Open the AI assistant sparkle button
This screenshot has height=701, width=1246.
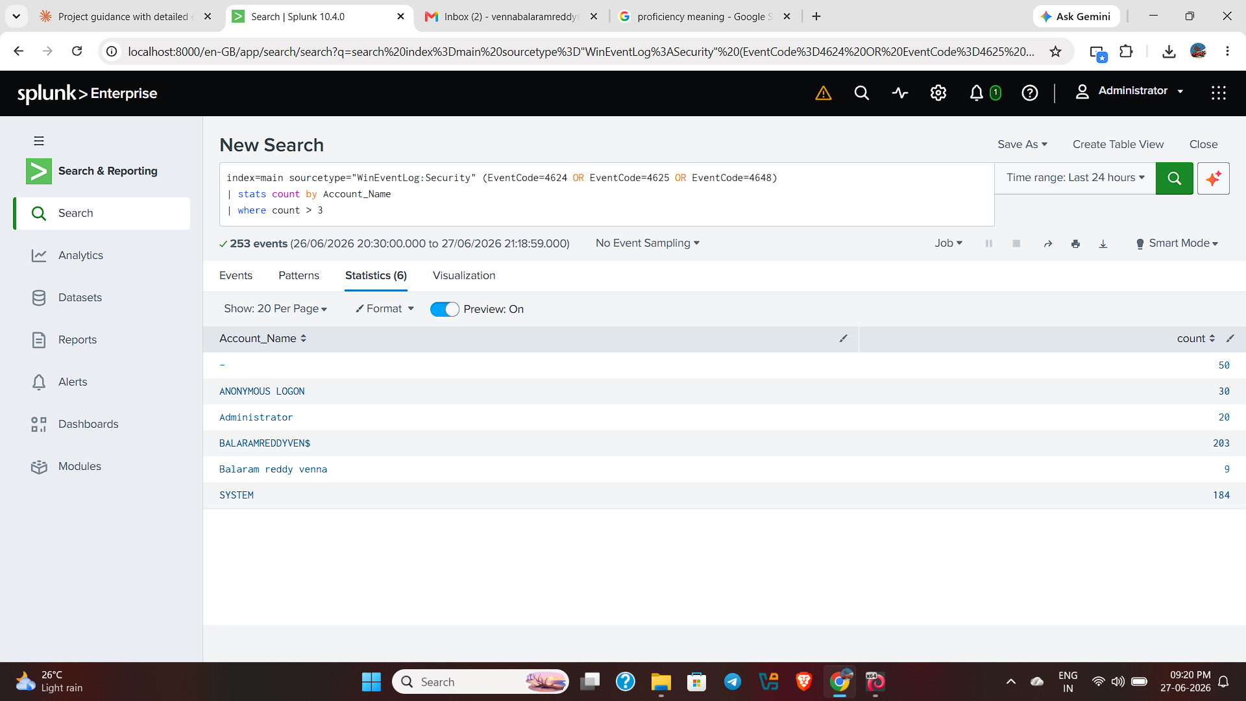pos(1213,178)
